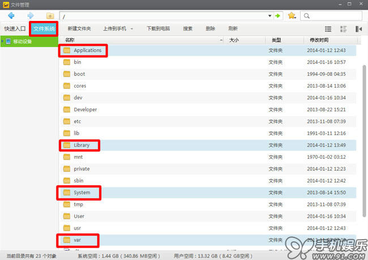Open the 快速入口 tab

coord(15,29)
